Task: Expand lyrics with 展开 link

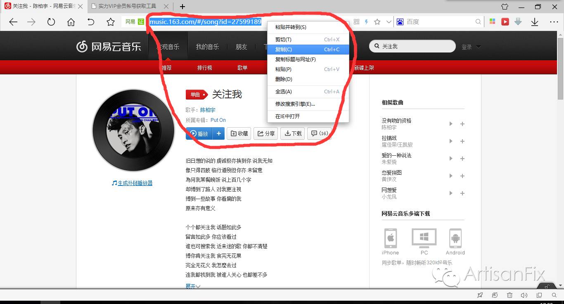Action: (x=193, y=286)
